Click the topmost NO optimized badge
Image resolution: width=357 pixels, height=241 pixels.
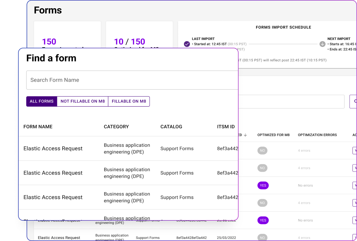tap(262, 151)
